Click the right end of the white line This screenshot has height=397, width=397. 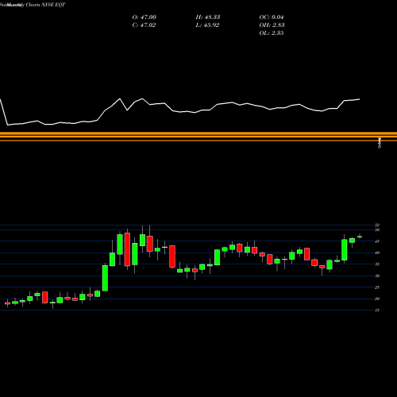360,99
